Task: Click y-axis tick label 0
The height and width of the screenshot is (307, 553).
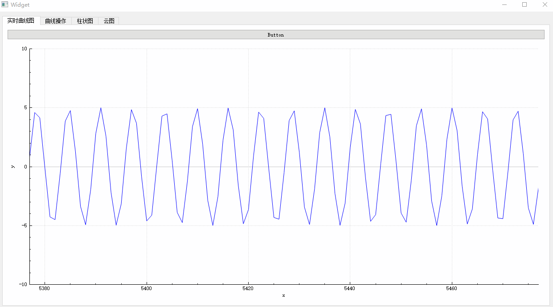Action: (x=26, y=167)
